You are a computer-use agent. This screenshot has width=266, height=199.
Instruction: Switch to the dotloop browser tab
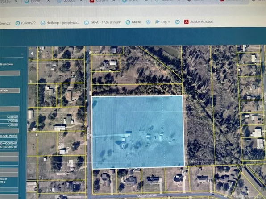click(x=70, y=1)
